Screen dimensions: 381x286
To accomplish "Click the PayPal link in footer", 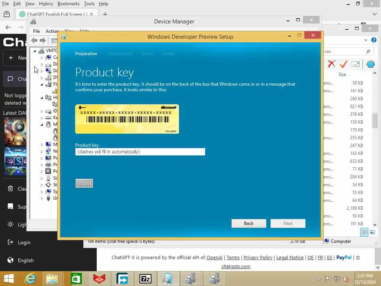I will [344, 257].
